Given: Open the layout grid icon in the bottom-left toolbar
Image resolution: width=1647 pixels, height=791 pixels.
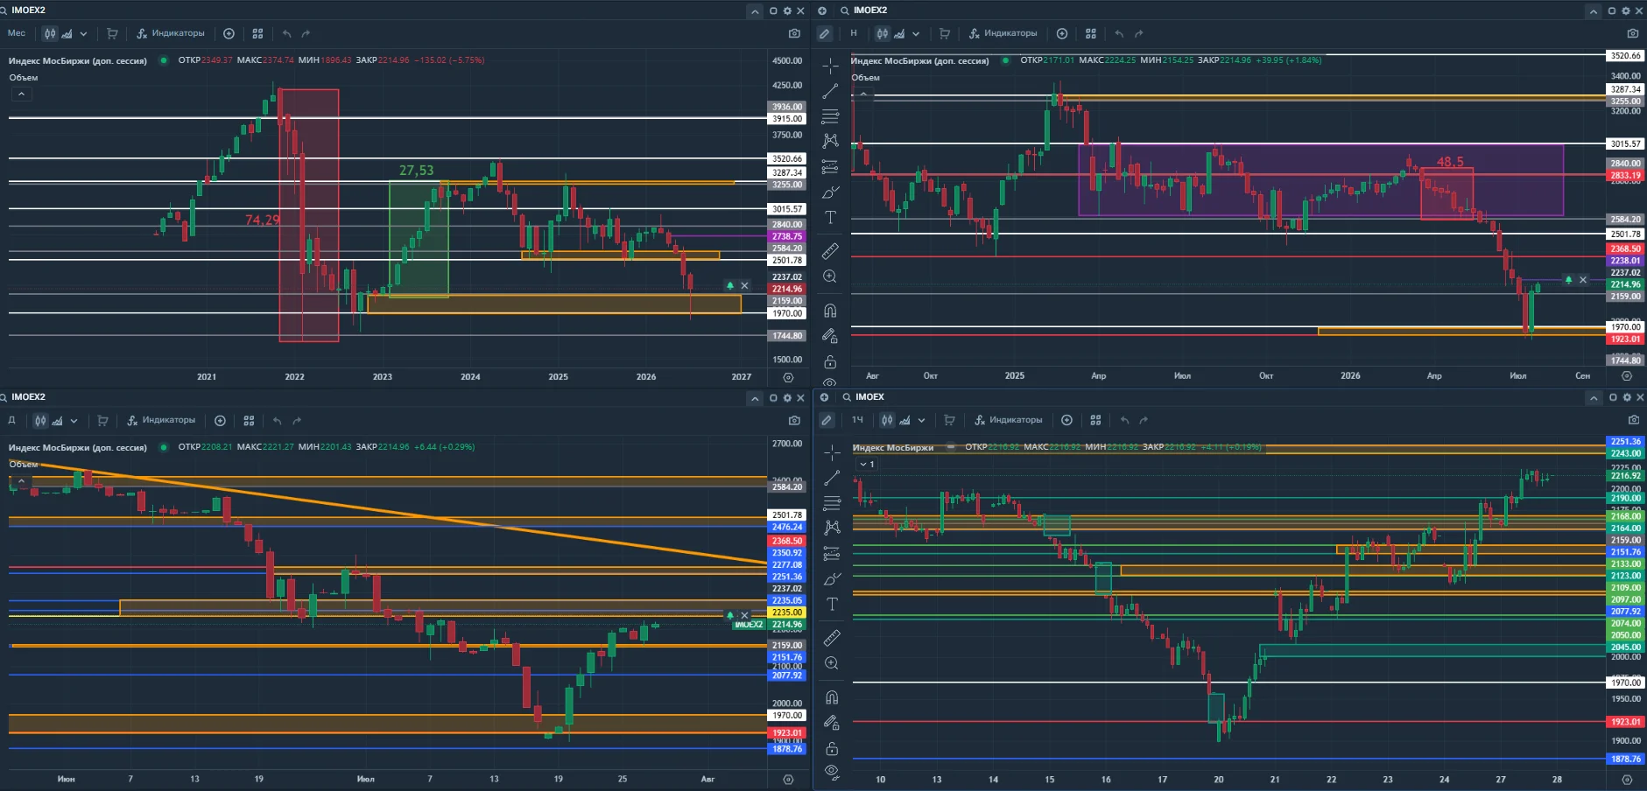Looking at the screenshot, I should (x=249, y=421).
